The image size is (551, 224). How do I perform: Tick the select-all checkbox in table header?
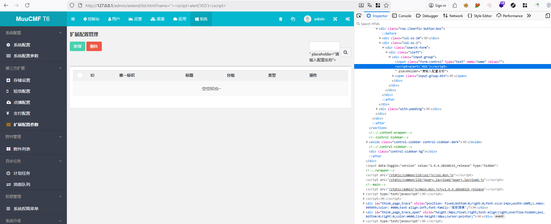click(x=80, y=75)
